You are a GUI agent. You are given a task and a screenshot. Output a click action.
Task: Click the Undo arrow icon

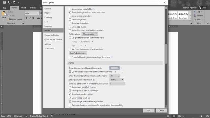coord(9,2)
